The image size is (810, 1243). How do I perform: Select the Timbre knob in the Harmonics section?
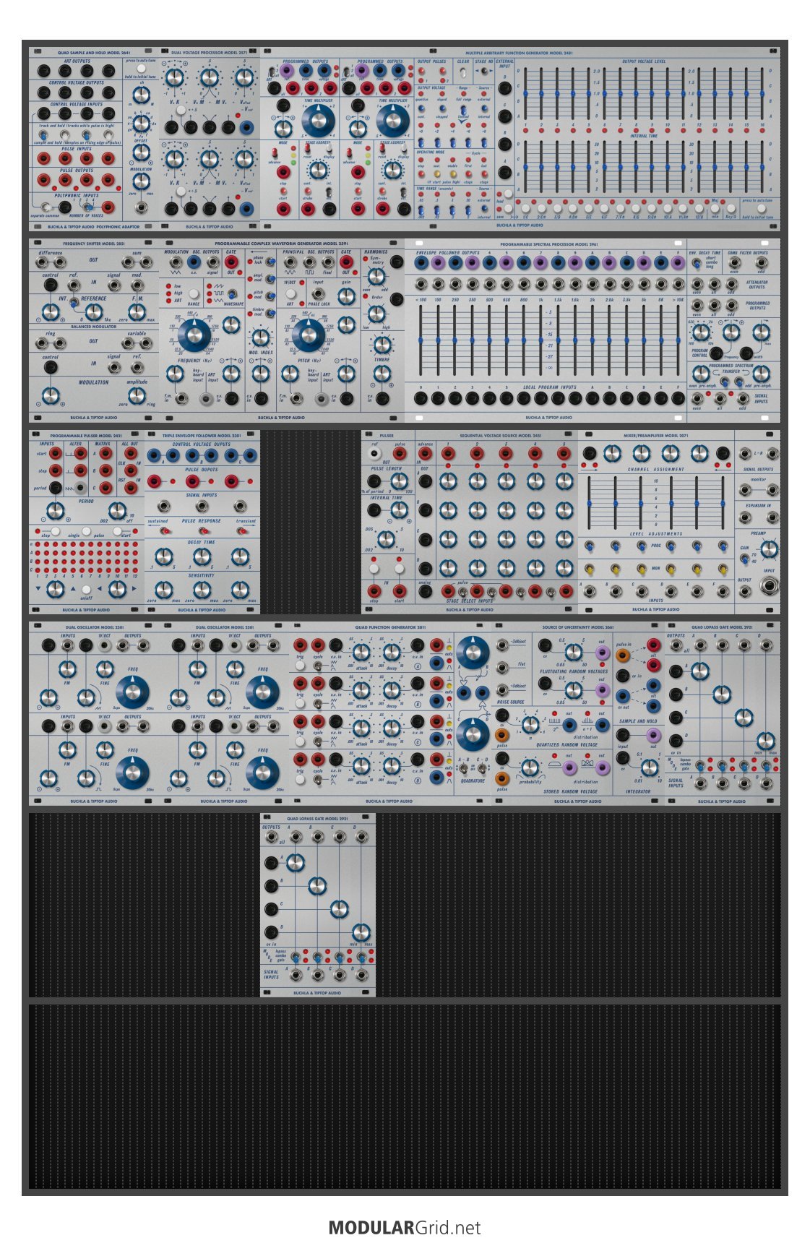point(382,345)
